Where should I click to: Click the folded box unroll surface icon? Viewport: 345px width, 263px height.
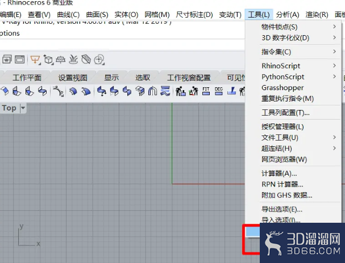click(140, 91)
